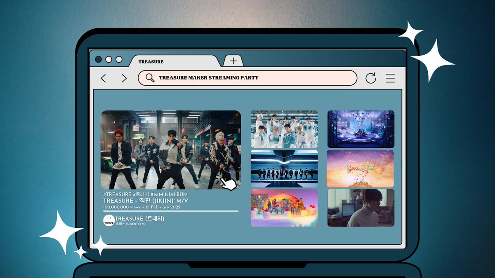Image resolution: width=495 pixels, height=278 pixels.
Task: Open the white-outfits group video thumbnail
Action: pyautogui.click(x=284, y=129)
